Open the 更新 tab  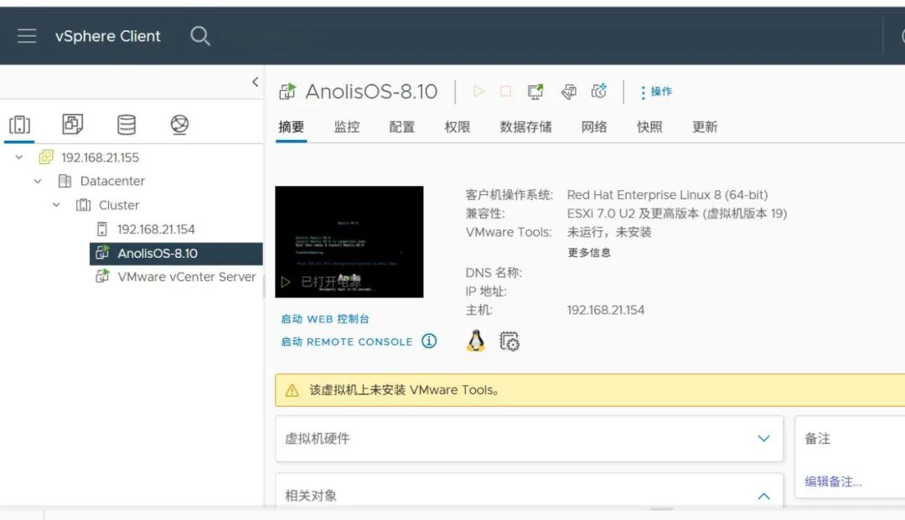[x=705, y=126]
